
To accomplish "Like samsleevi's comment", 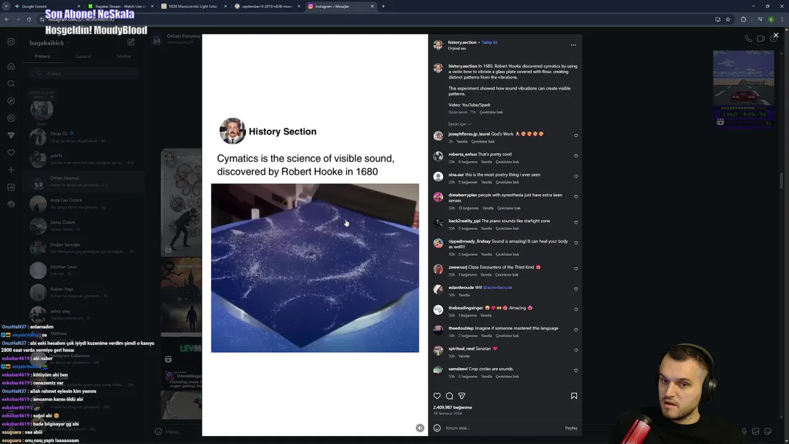I will coord(576,371).
